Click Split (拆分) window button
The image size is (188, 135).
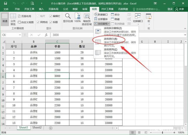[x=115, y=15]
